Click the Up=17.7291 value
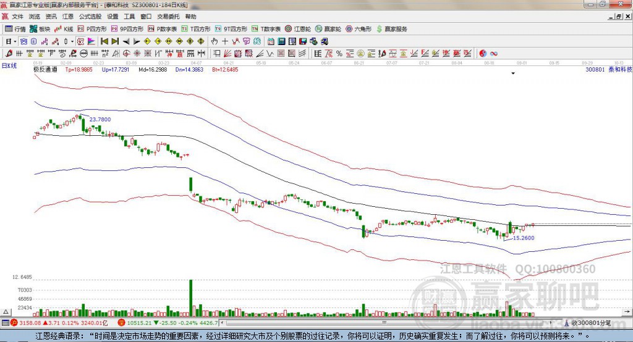Image resolution: width=633 pixels, height=342 pixels. pyautogui.click(x=116, y=70)
